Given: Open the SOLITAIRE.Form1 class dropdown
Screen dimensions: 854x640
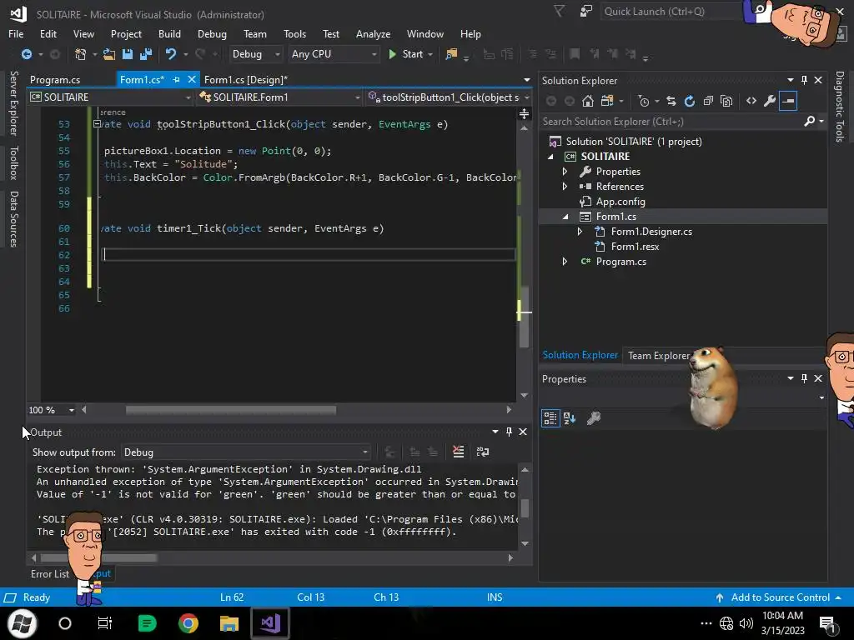Looking at the screenshot, I should coord(280,97).
